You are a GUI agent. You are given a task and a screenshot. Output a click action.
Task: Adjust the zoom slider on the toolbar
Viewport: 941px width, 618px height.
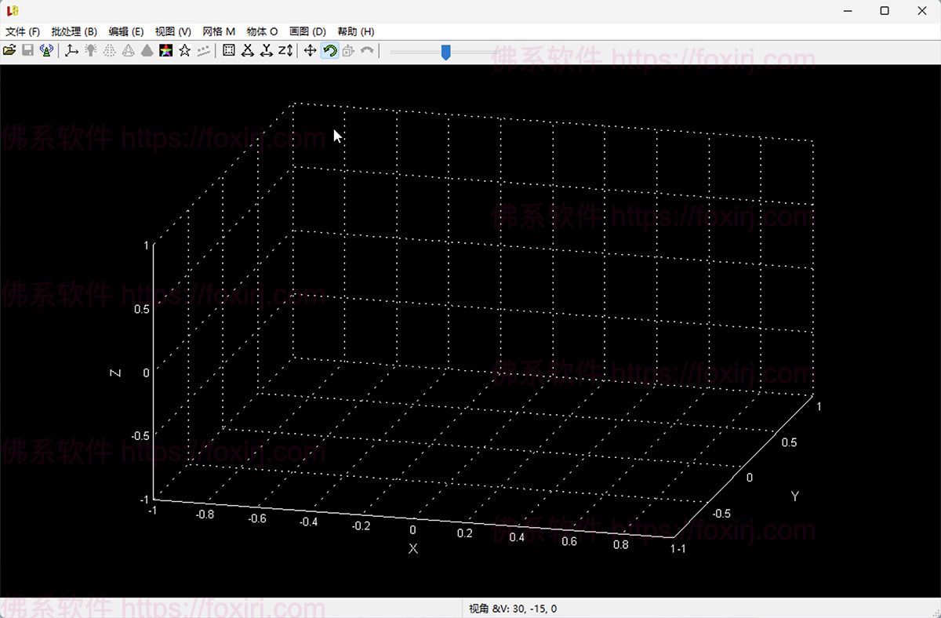(x=445, y=52)
